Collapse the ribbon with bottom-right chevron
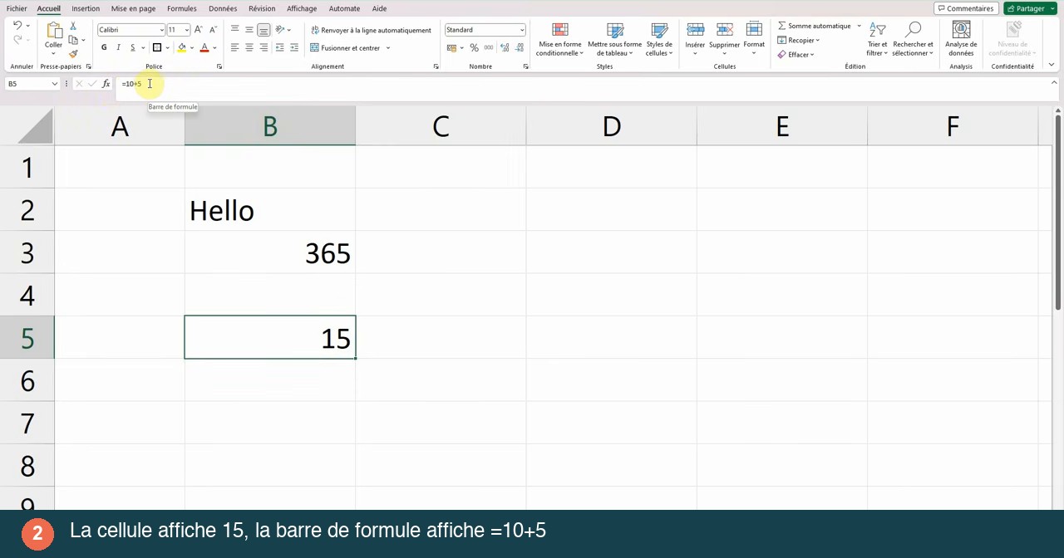 [x=1052, y=65]
